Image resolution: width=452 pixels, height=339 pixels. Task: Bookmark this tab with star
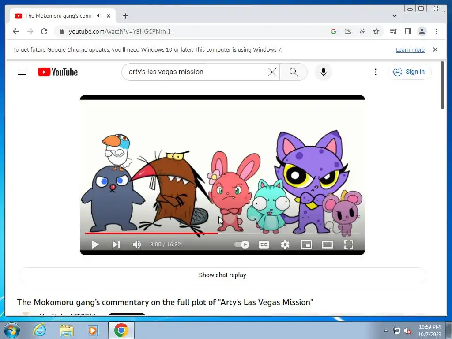coord(376,31)
